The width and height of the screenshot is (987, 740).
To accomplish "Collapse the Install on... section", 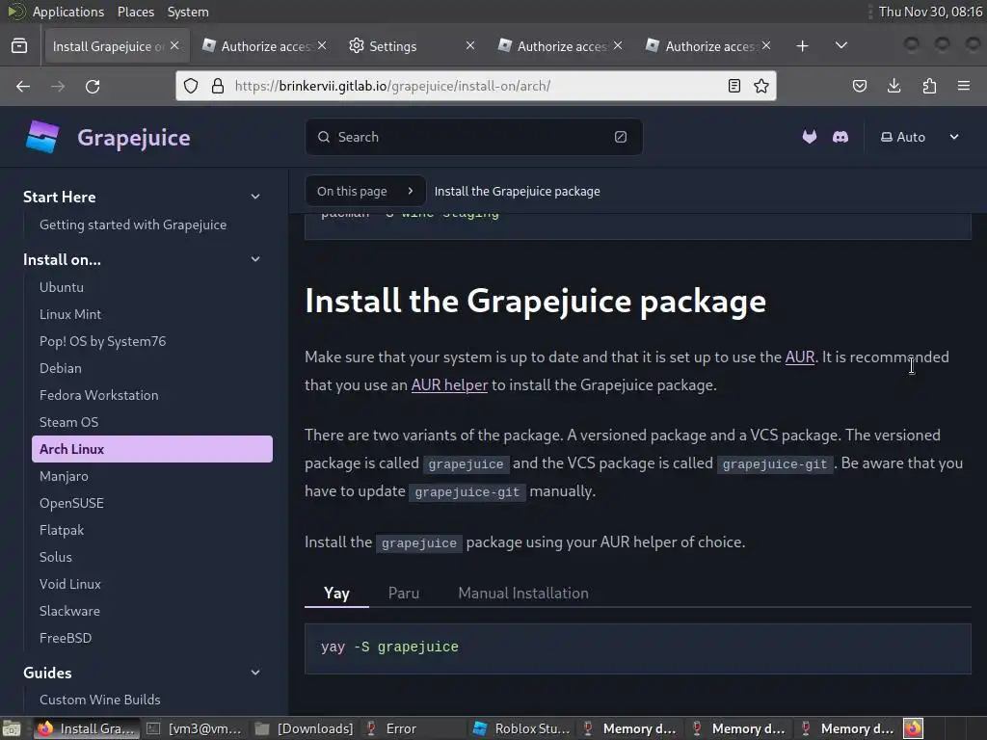I will pos(254,259).
